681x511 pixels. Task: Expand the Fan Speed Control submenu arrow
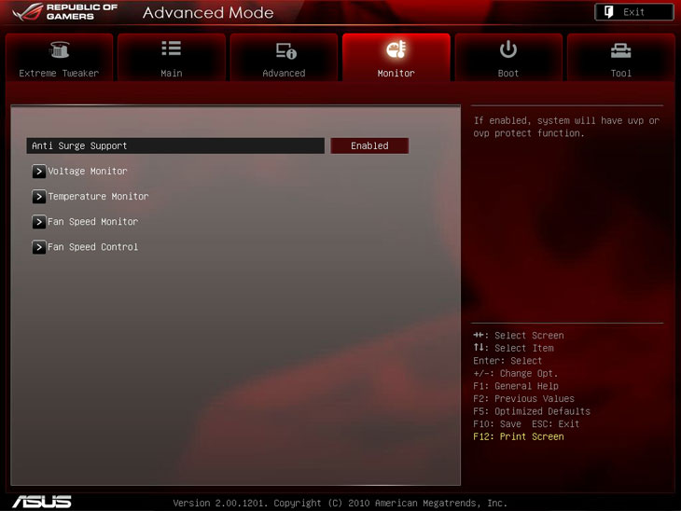coord(38,247)
